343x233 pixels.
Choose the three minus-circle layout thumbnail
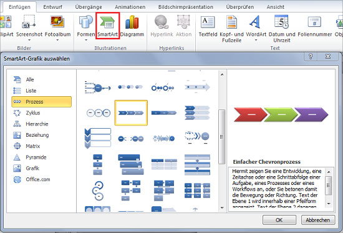[x=98, y=113]
